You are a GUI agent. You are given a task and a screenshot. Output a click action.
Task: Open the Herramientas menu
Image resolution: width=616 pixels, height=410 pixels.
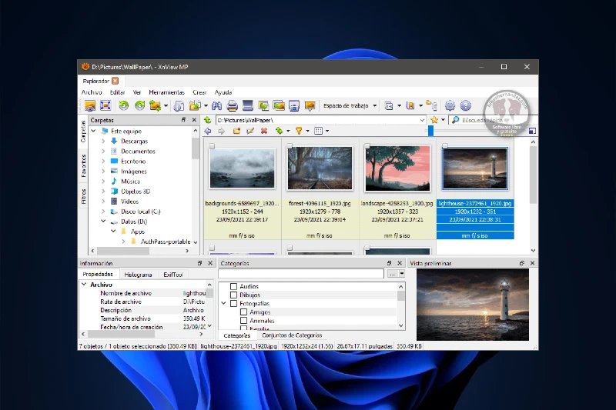click(x=166, y=92)
